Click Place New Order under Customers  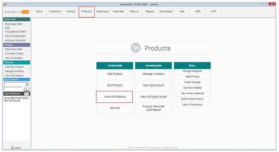pos(14,24)
